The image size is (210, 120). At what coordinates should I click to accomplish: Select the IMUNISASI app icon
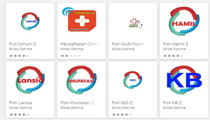[x=81, y=80]
